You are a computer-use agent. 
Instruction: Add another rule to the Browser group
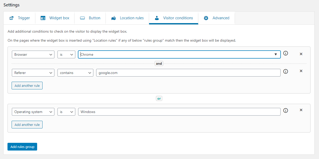[27, 86]
